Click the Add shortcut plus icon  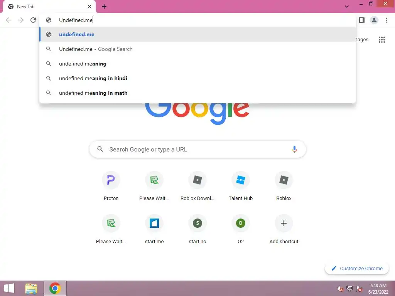pos(284,223)
